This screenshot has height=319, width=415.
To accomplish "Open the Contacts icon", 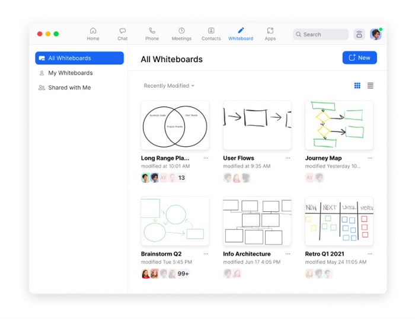I will (x=211, y=31).
